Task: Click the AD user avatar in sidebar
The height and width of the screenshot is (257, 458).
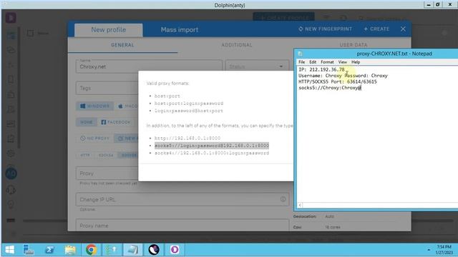Action: pyautogui.click(x=11, y=173)
